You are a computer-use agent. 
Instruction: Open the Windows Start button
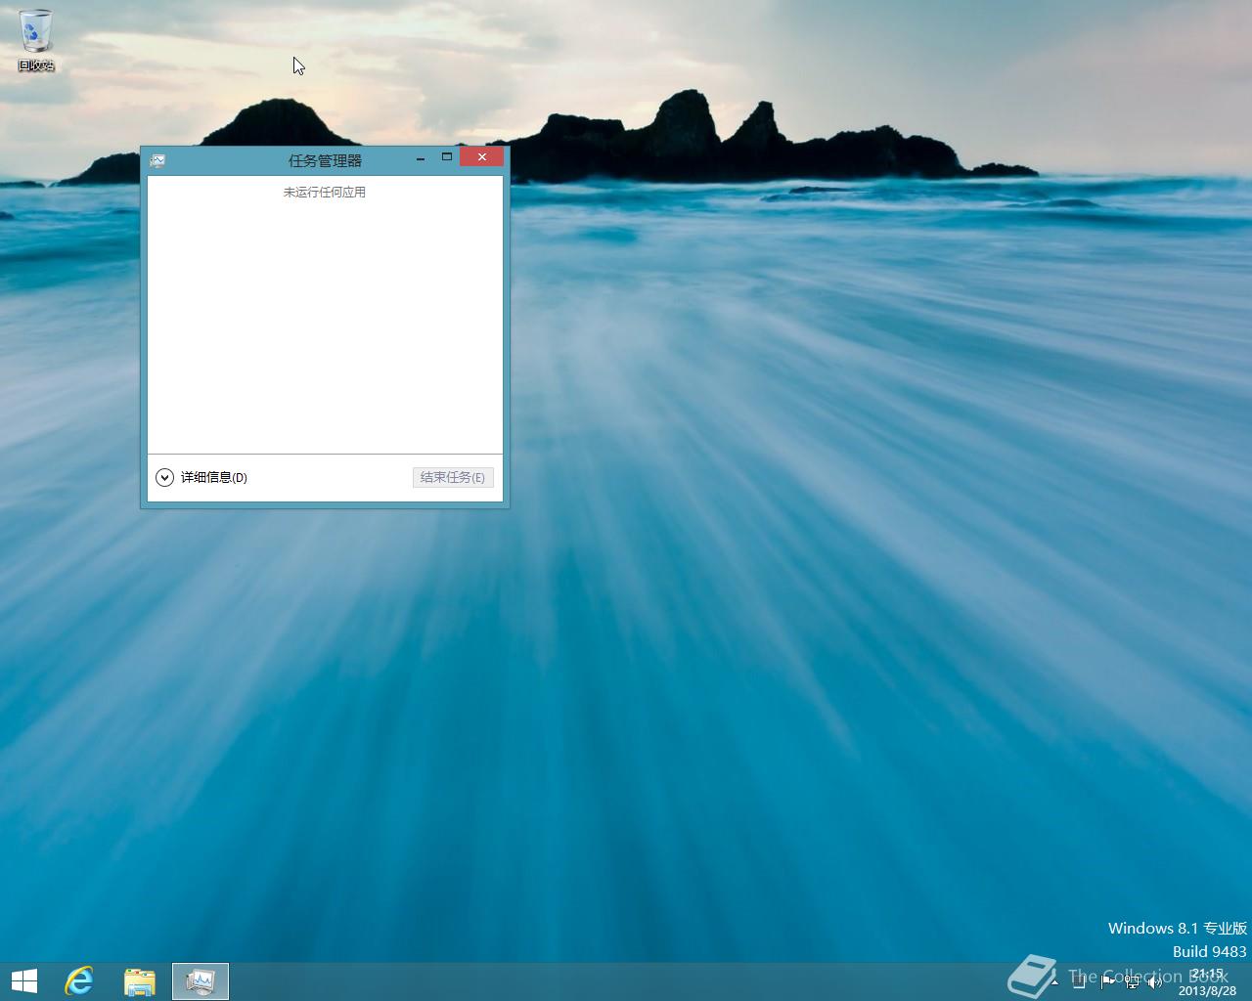pyautogui.click(x=24, y=981)
